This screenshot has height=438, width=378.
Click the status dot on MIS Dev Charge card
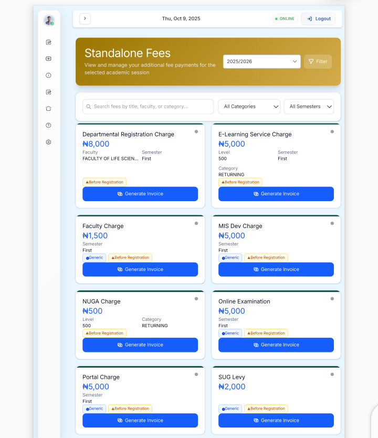(332, 223)
